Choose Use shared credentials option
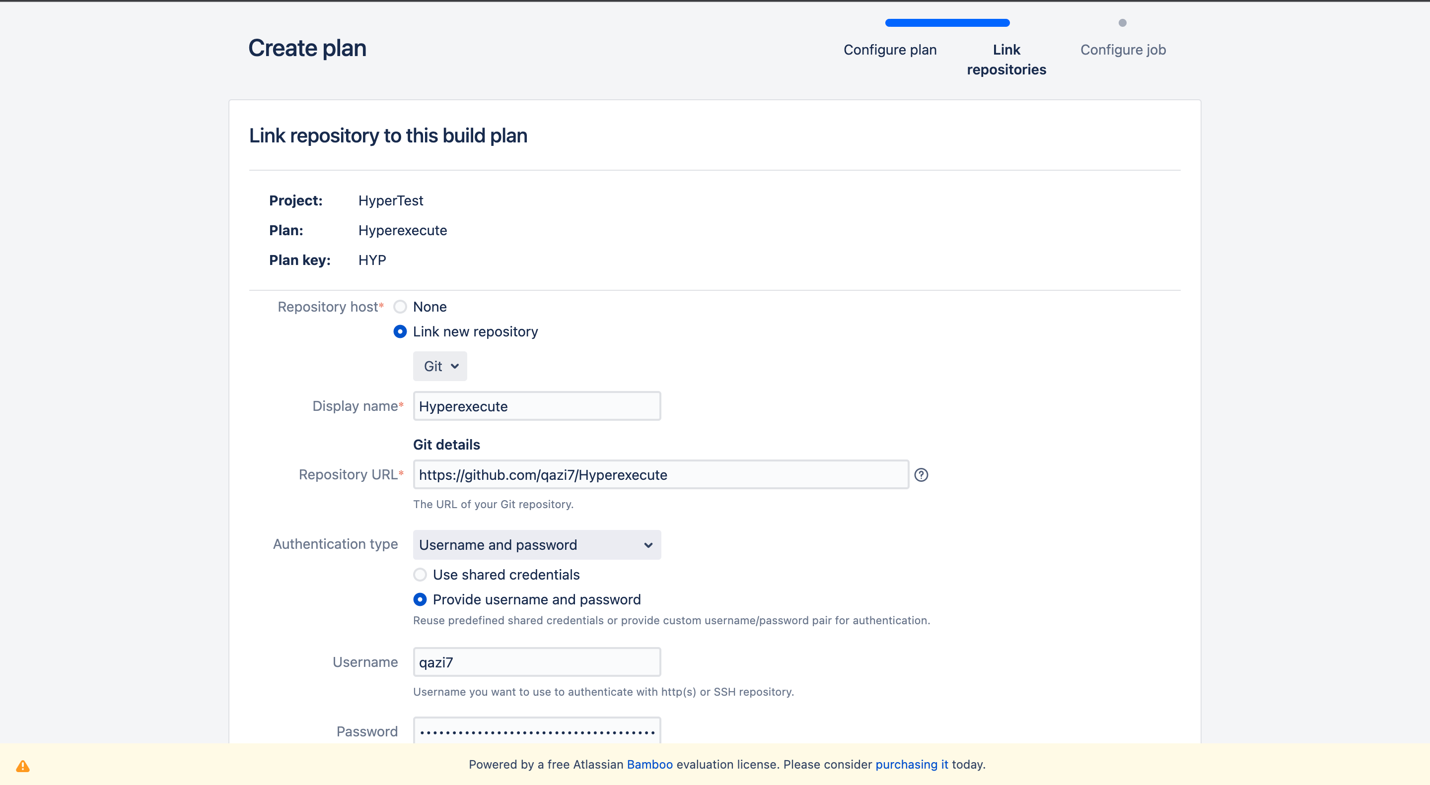Viewport: 1430px width, 785px height. pos(420,575)
